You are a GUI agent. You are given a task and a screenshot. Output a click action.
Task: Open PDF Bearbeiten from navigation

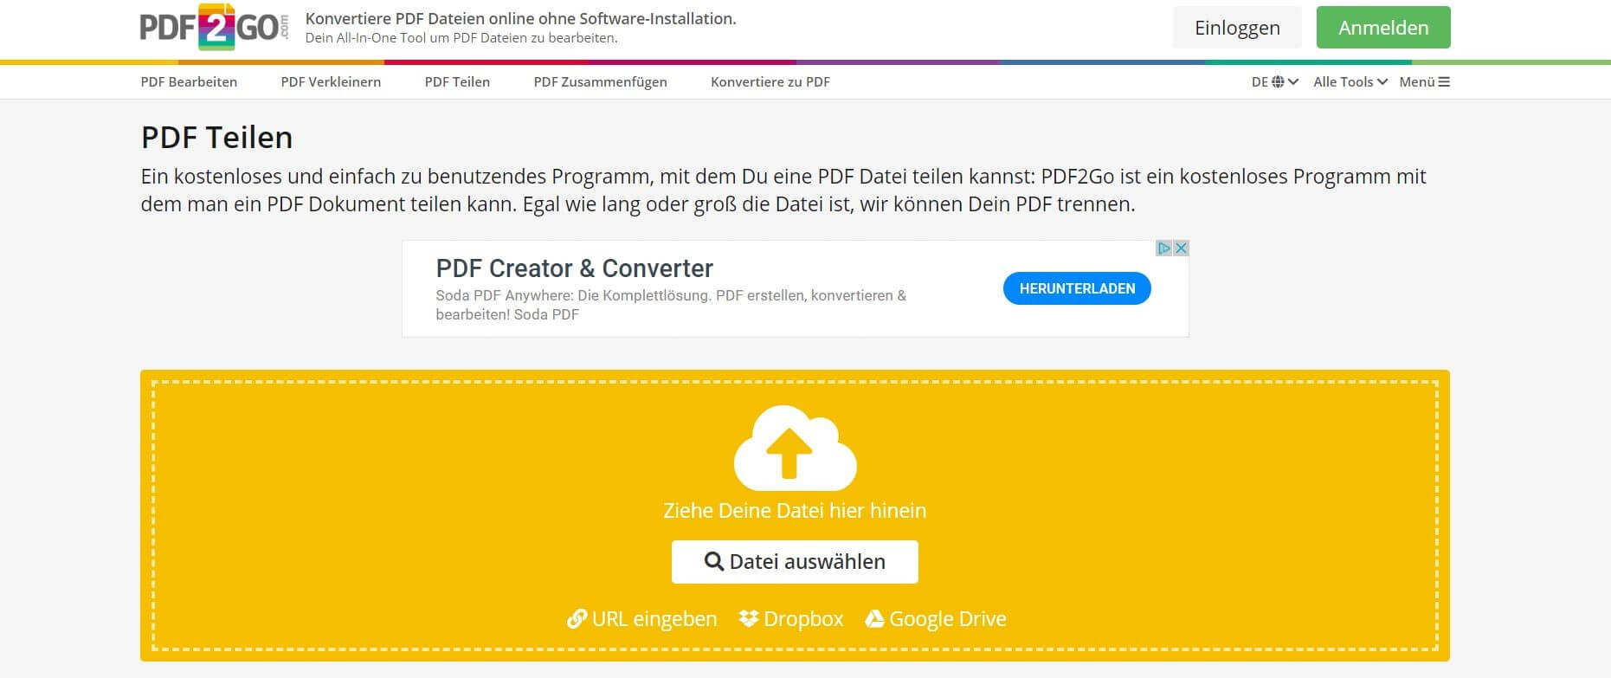[189, 82]
